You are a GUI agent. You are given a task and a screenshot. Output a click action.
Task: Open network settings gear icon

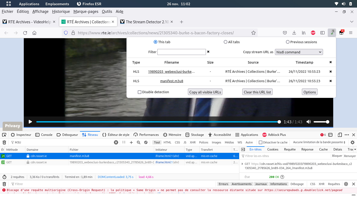pos(353,142)
